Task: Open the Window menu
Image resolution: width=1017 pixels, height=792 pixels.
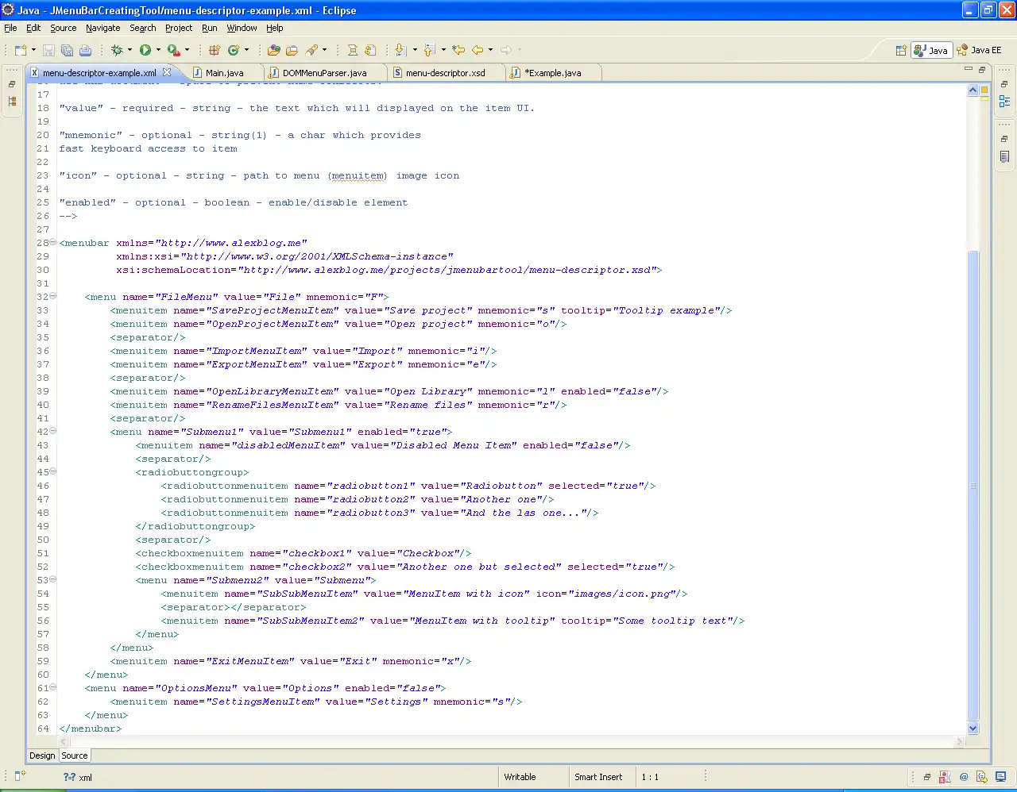Action: click(x=242, y=28)
